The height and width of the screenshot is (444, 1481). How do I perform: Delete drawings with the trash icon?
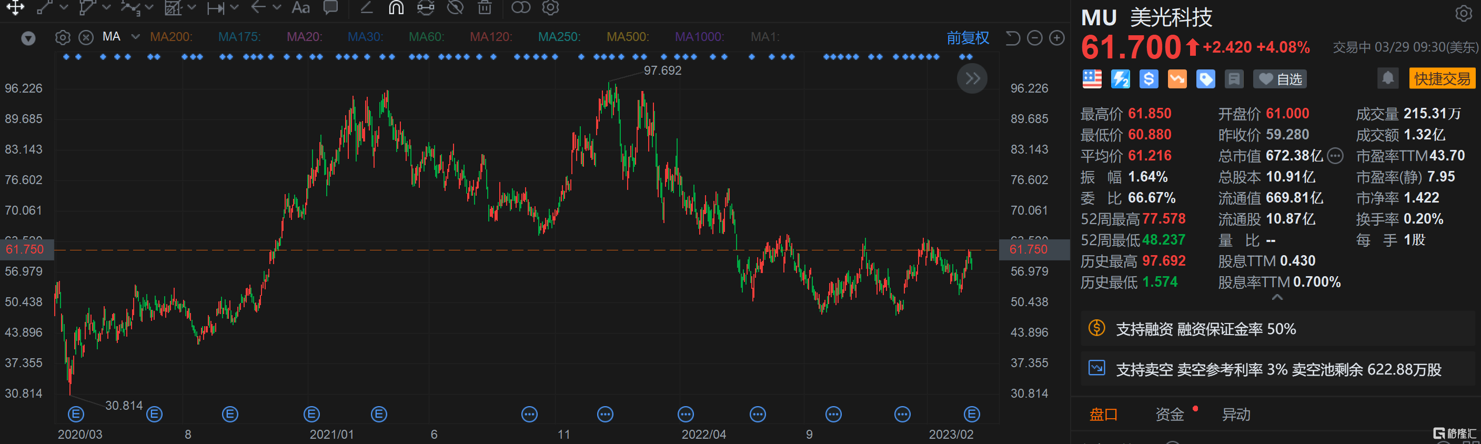pyautogui.click(x=485, y=7)
